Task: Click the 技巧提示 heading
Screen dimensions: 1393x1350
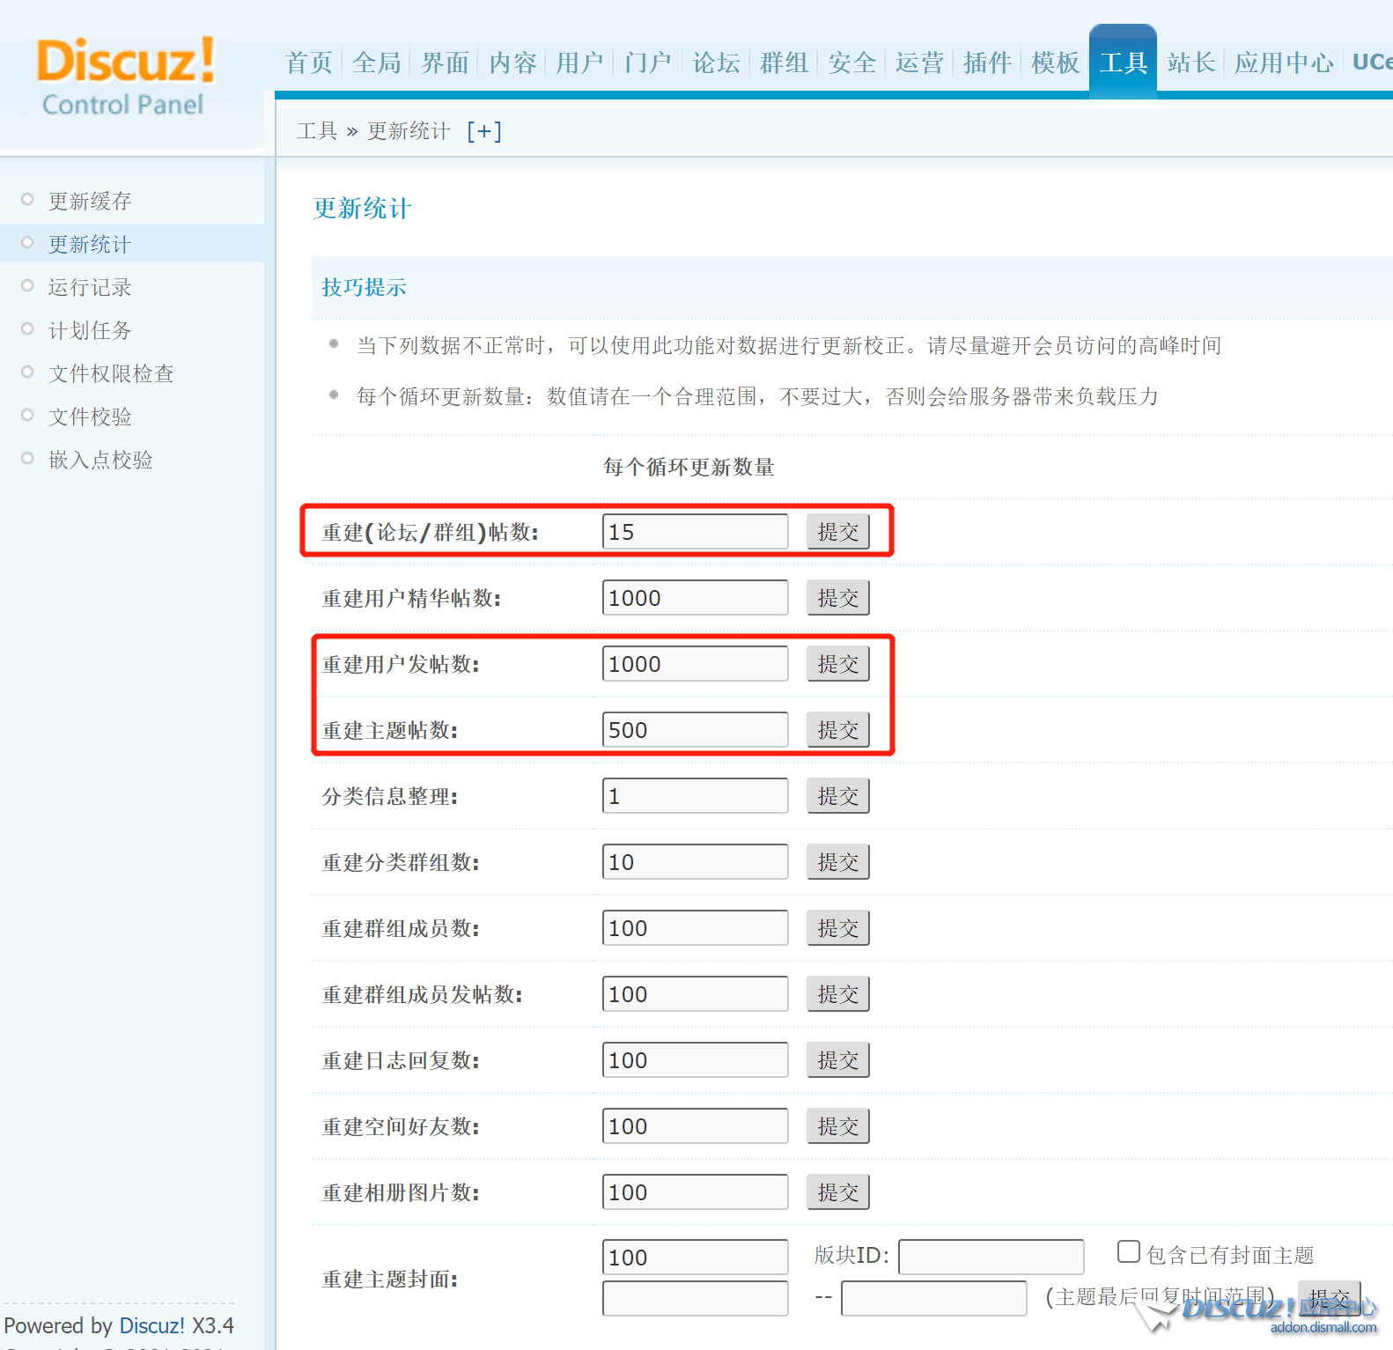Action: pos(364,287)
